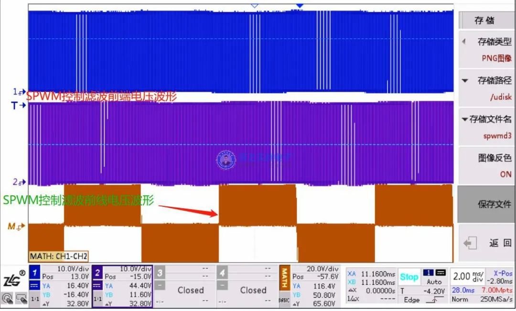Click trigger coupling icon beside source

(441, 272)
